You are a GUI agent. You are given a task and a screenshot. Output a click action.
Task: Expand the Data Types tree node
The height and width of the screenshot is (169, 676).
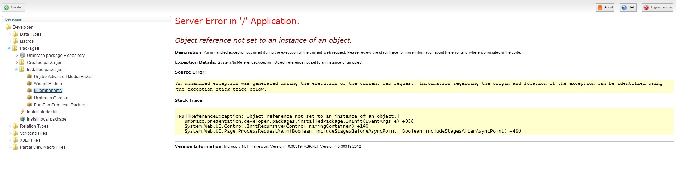10,34
